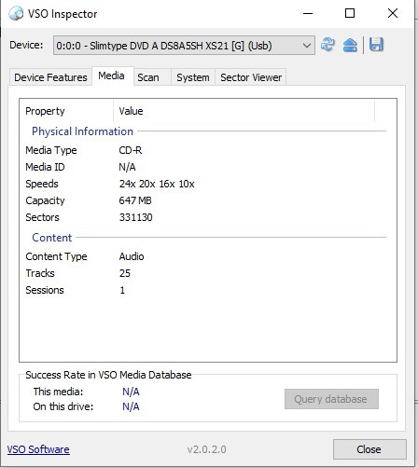Click the save report floppy icon

pos(376,45)
